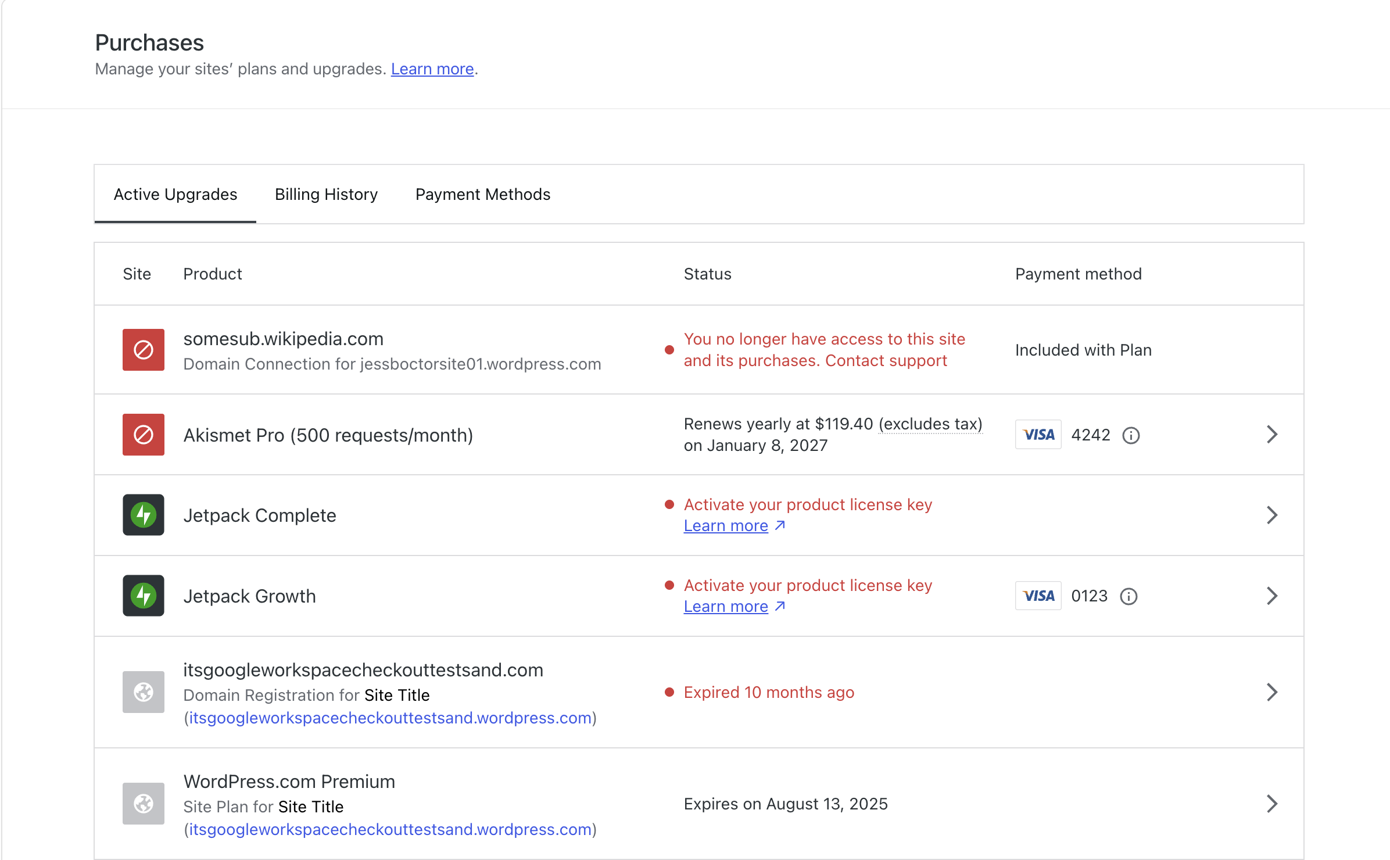The image size is (1390, 860).
Task: Click info icon next to Visa 0123
Action: pos(1128,596)
